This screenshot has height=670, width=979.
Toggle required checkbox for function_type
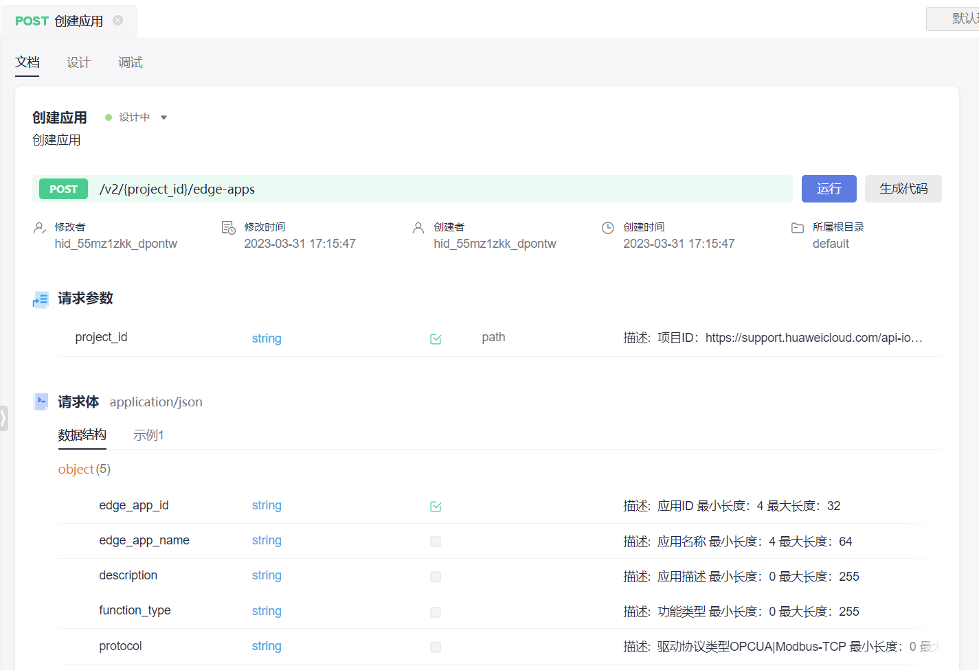tap(436, 612)
